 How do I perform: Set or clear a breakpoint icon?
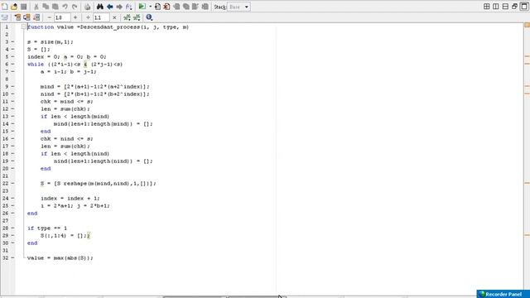click(157, 7)
